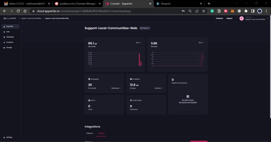The height and width of the screenshot is (142, 271).
Task: Click the share page icon
Action: [197, 11]
